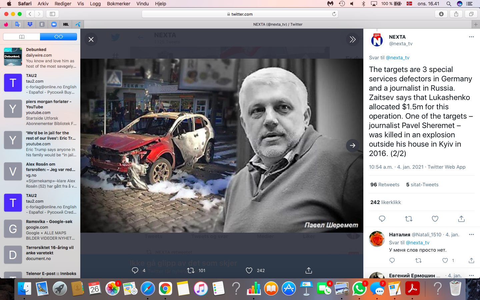Open the Dropbox favorite in favorites bar
Image resolution: width=480 pixels, height=300 pixels.
(x=30, y=24)
